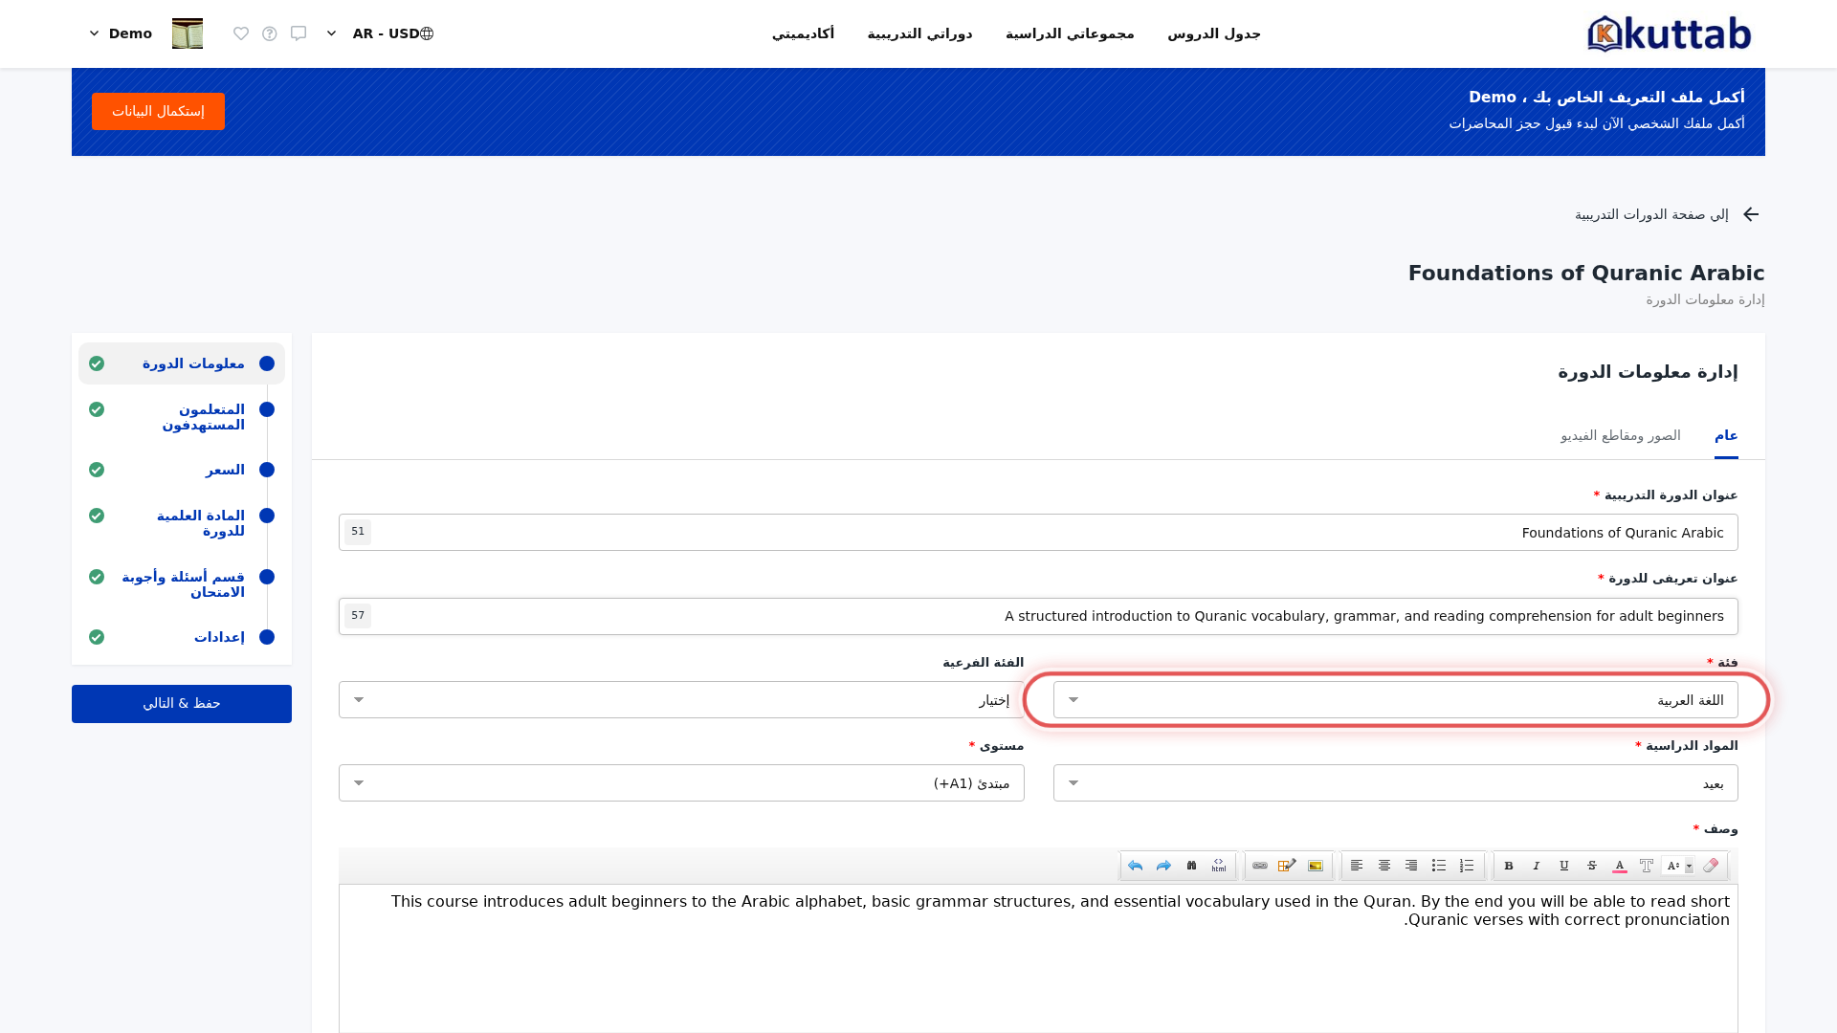Screen dimensions: 1837x1033
Task: Follow the إلى صفحة الدورات التدريبية link
Action: [x=1652, y=214]
